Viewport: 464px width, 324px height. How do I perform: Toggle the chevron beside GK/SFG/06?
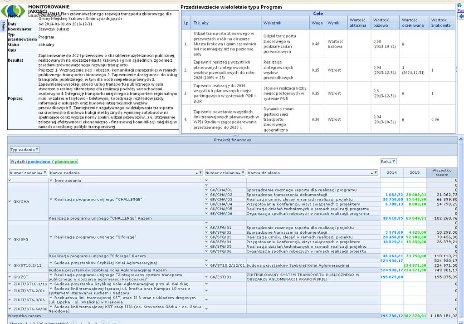(206, 251)
